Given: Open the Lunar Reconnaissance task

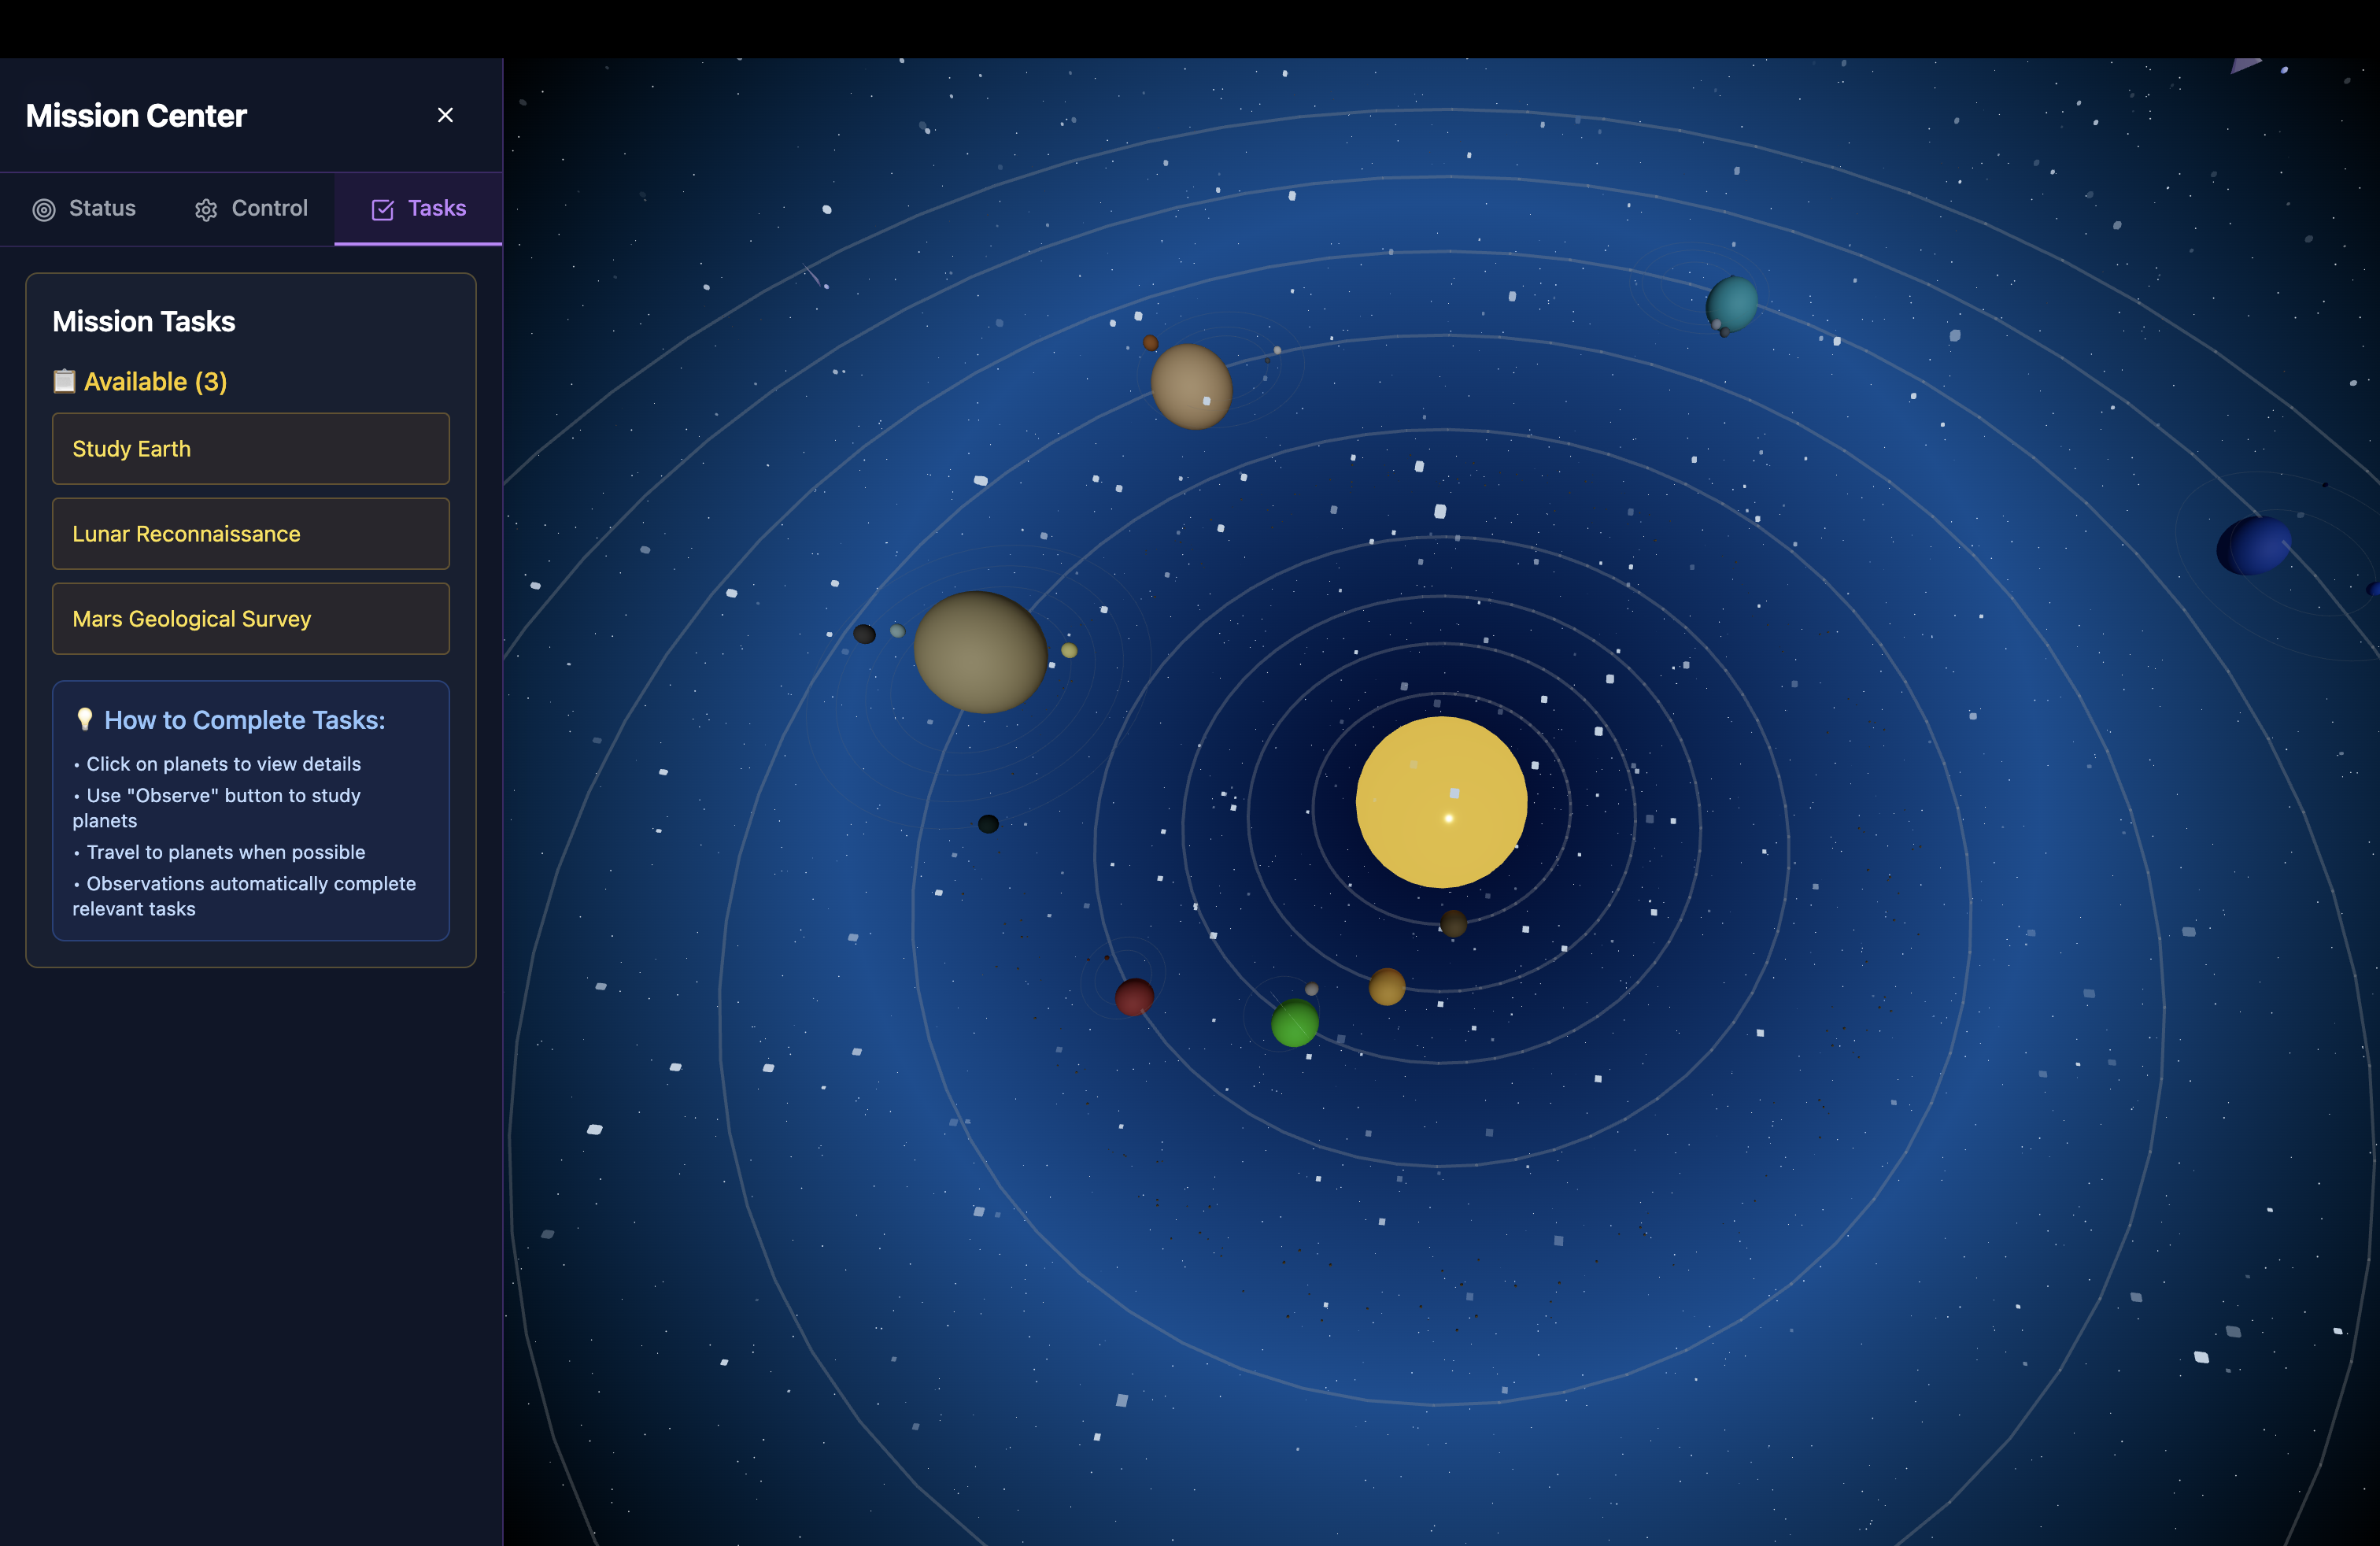Looking at the screenshot, I should coord(250,534).
